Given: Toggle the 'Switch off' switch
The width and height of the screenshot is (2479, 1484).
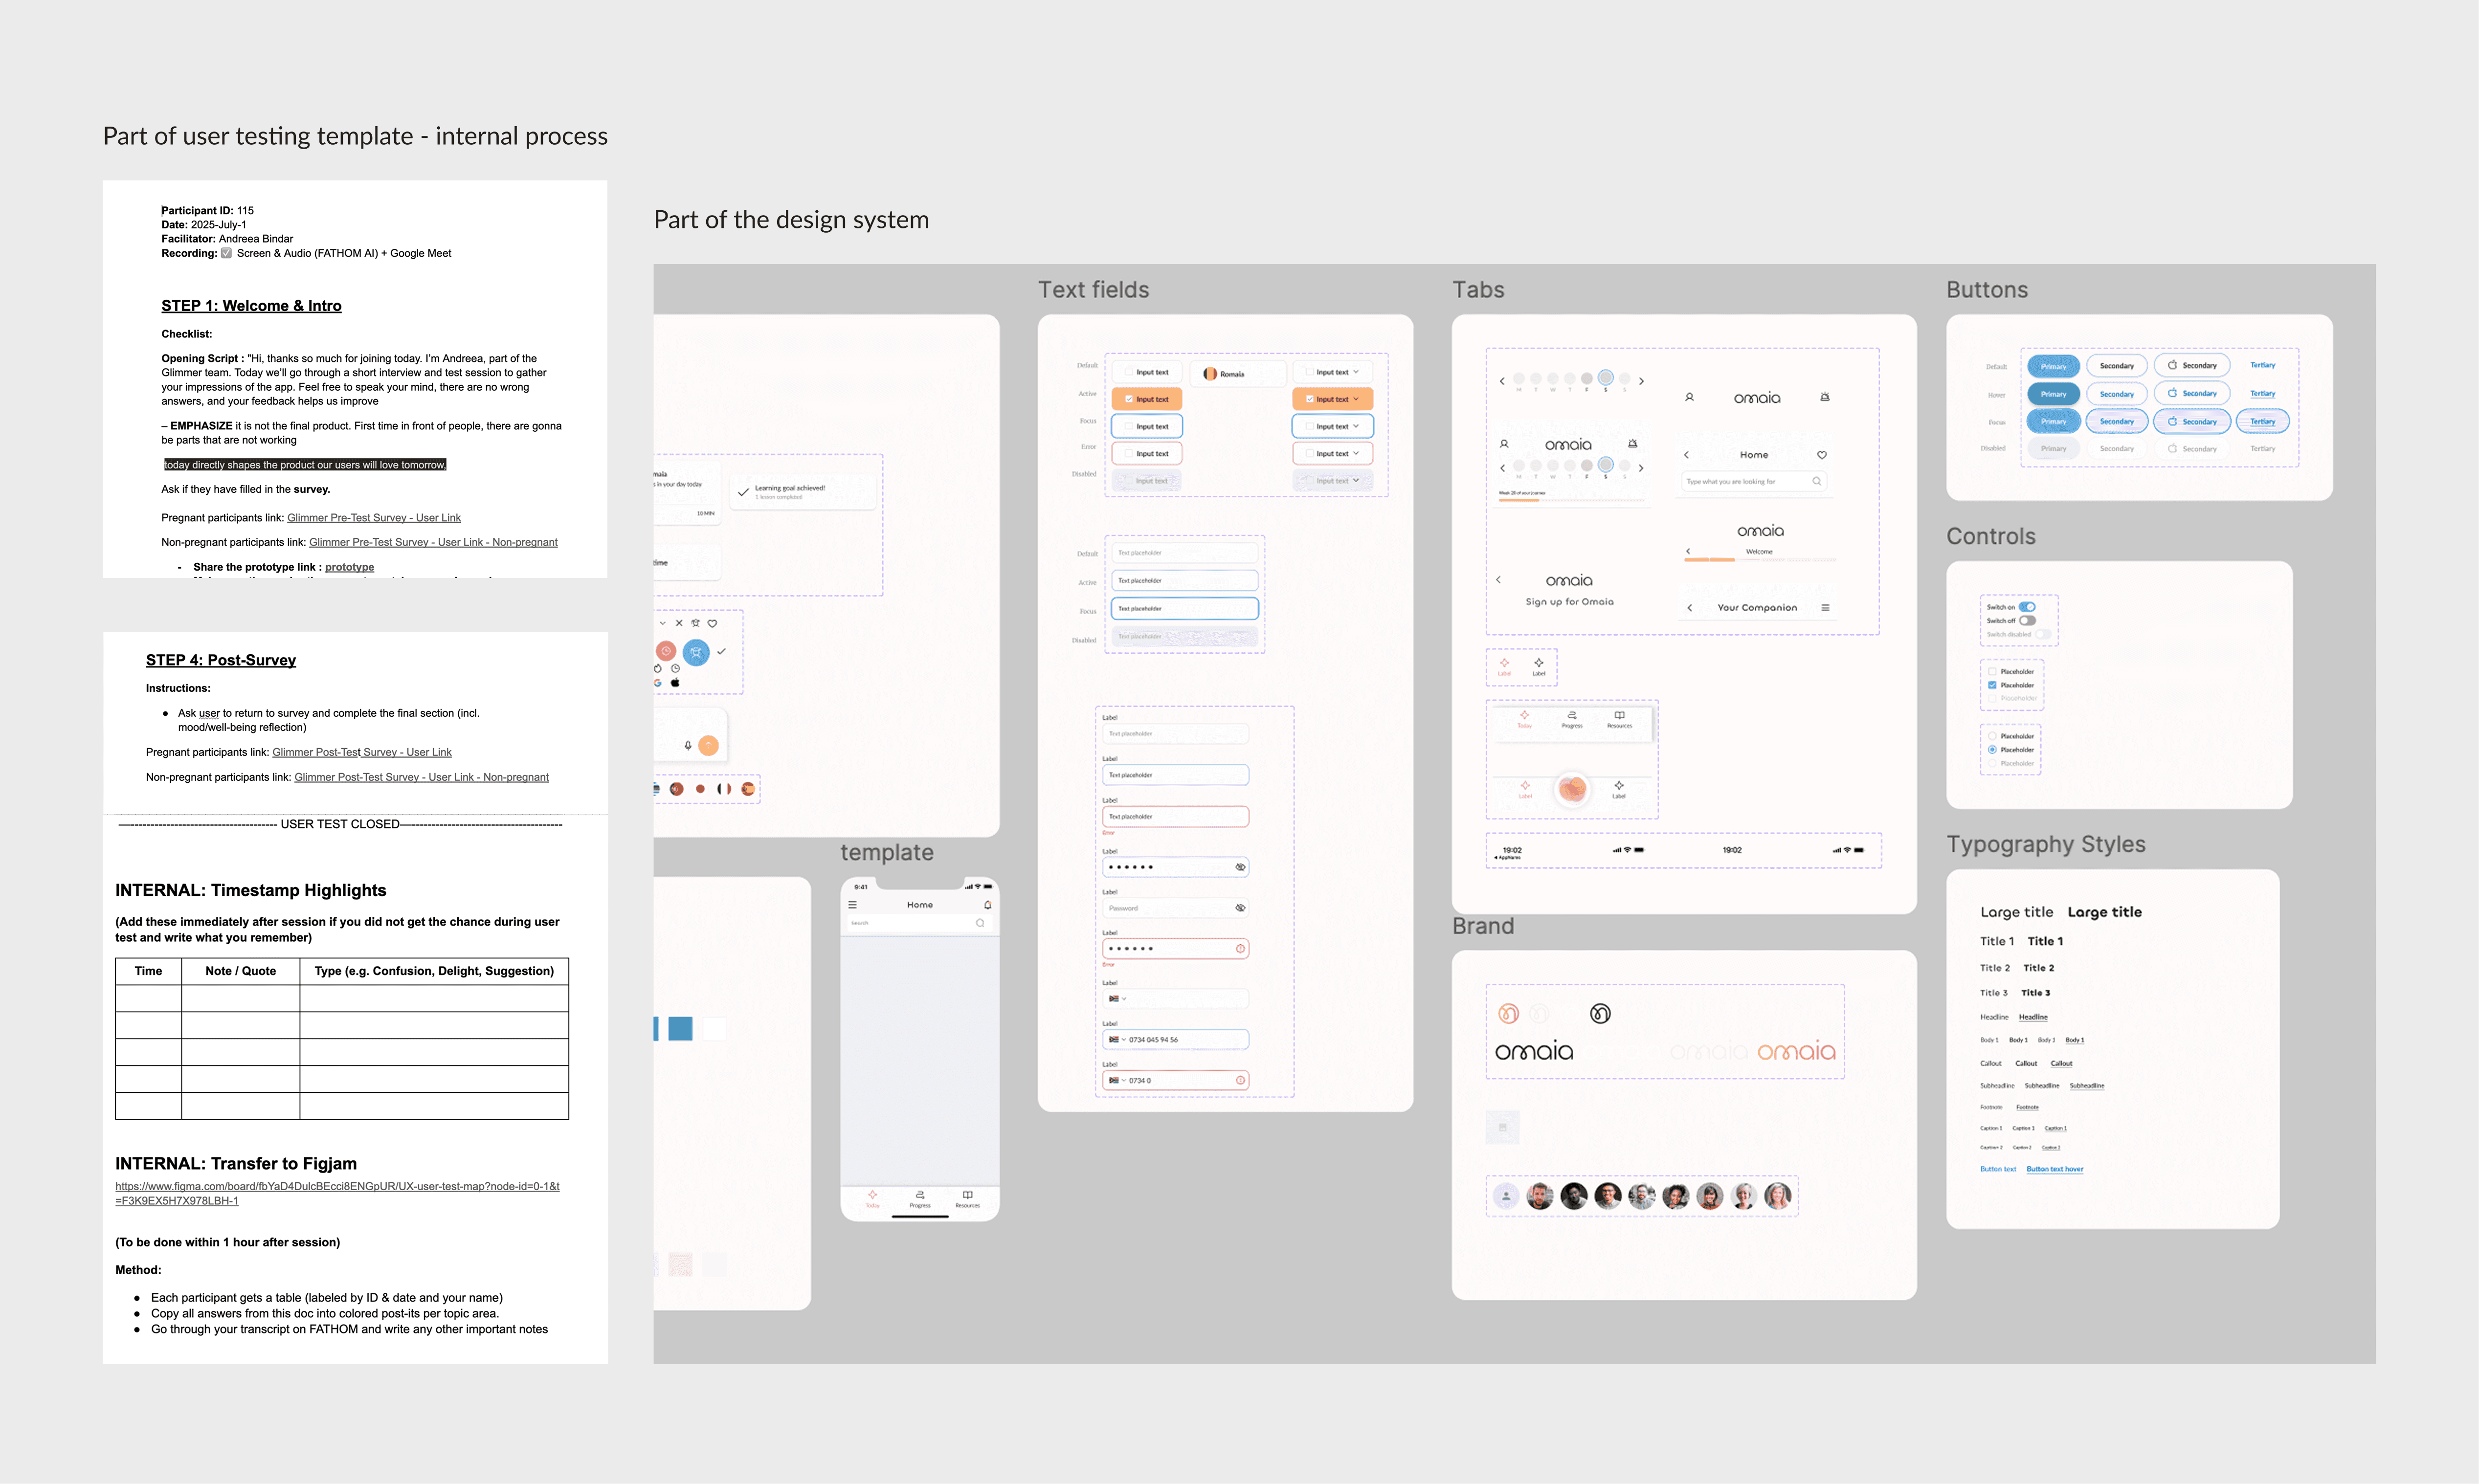Looking at the screenshot, I should 2027,621.
